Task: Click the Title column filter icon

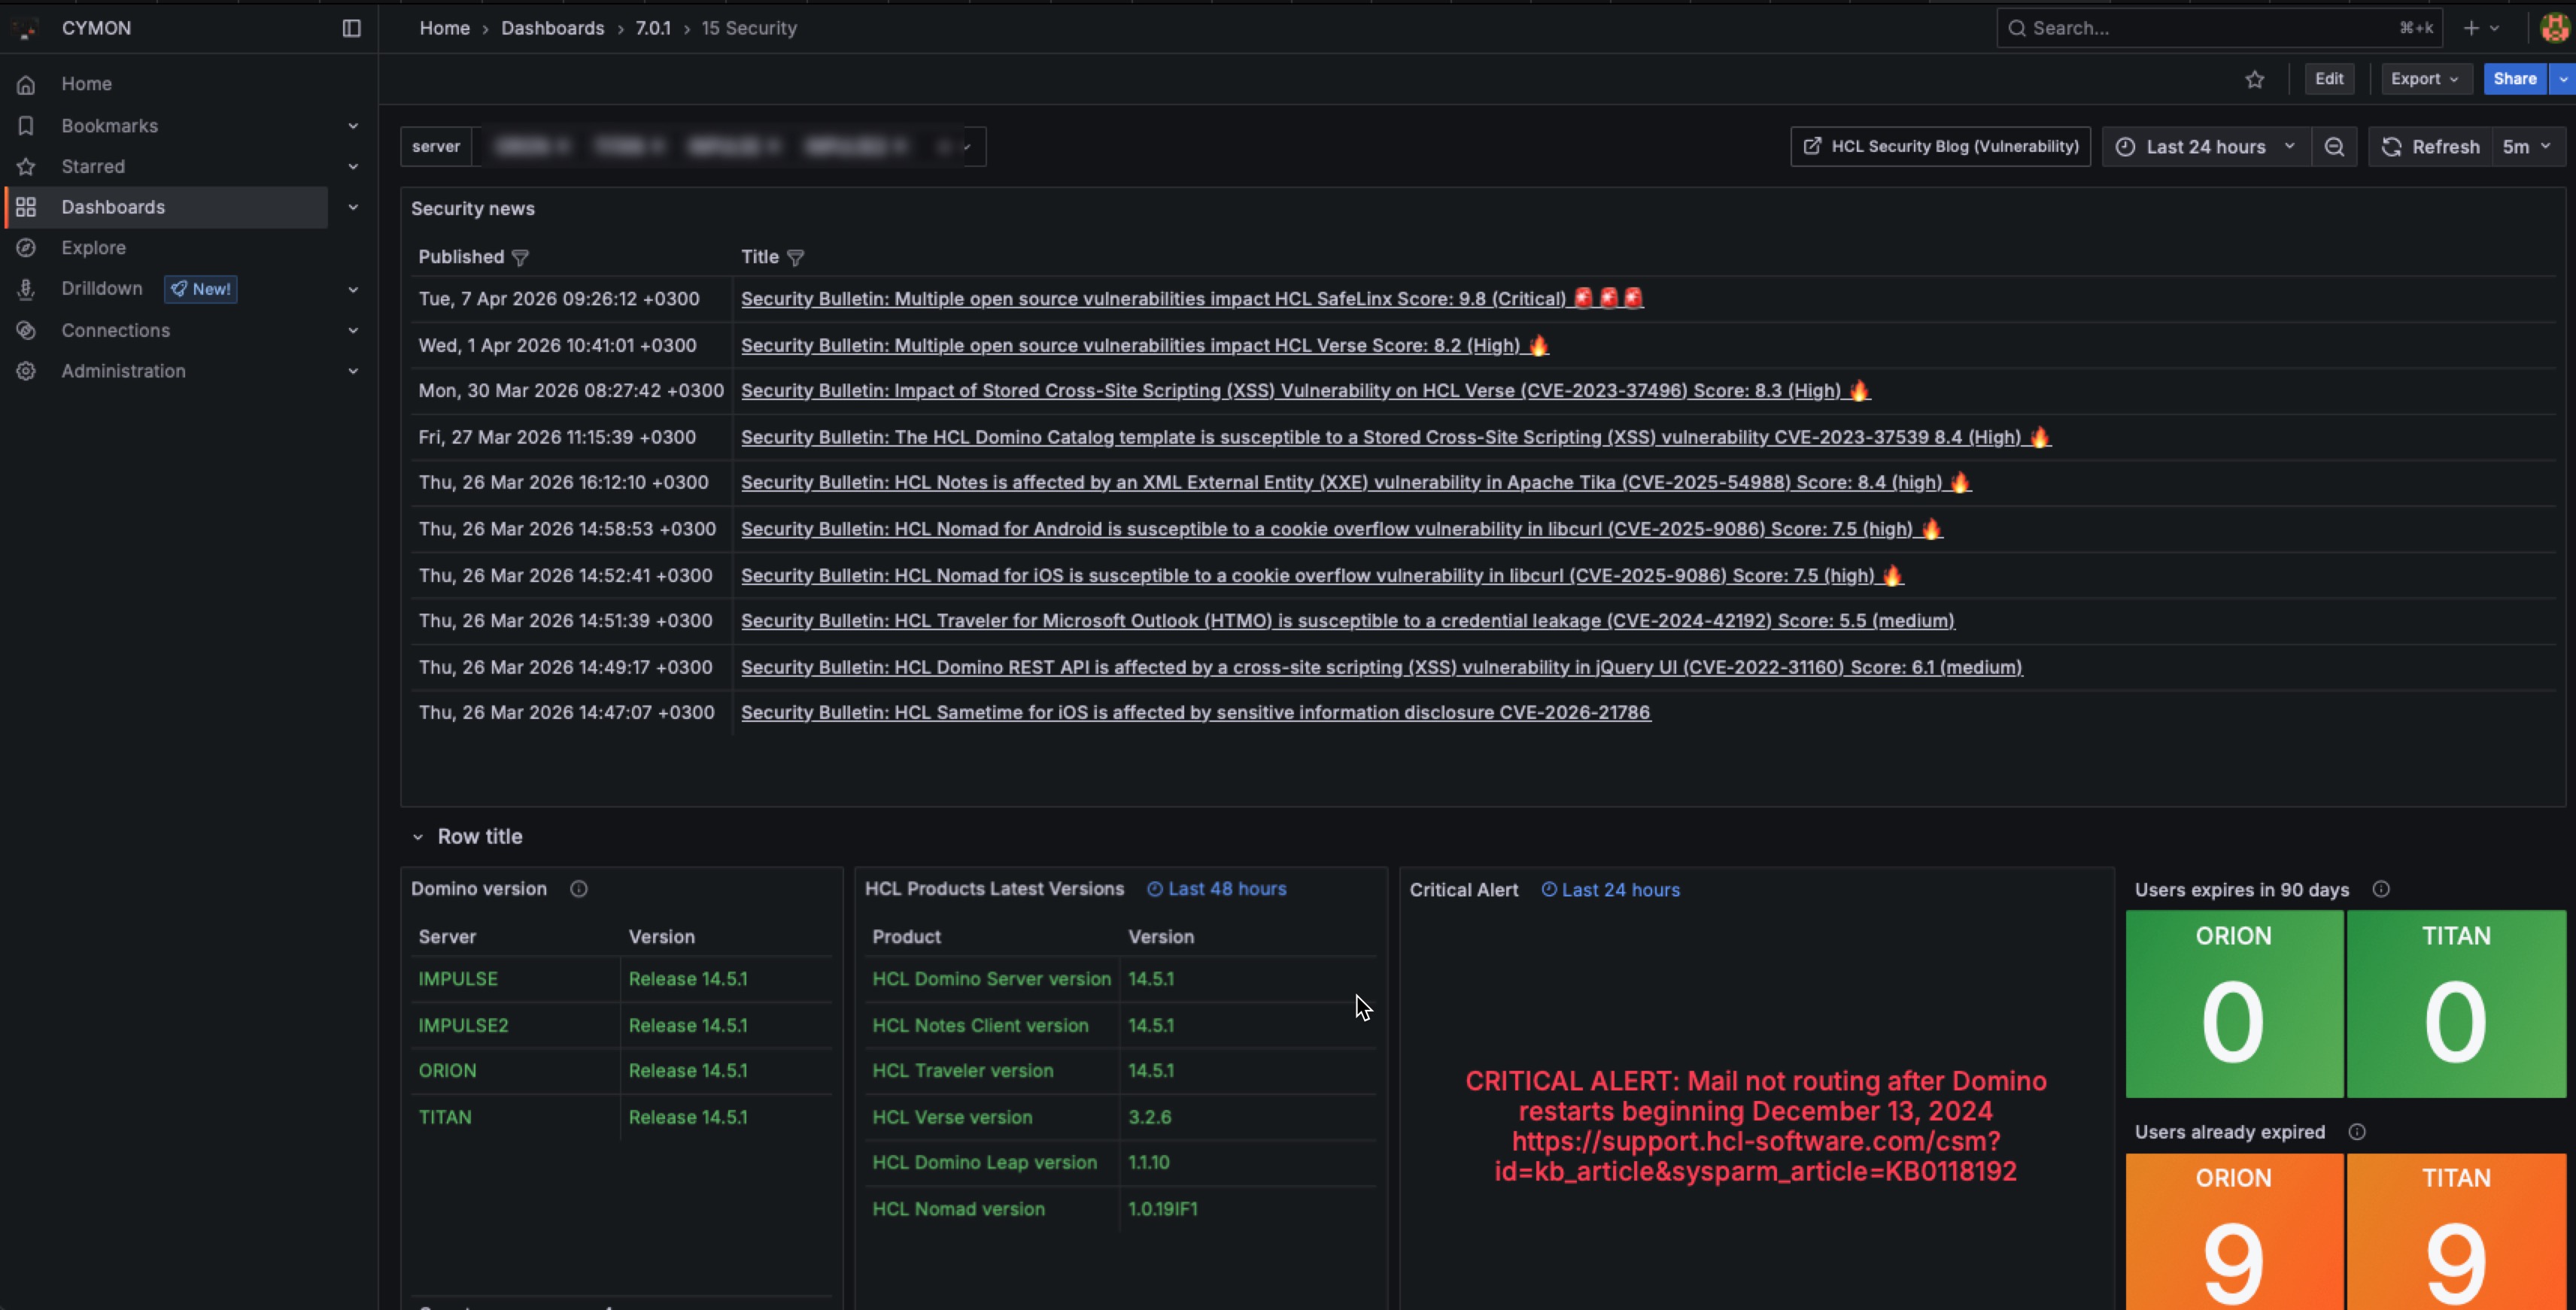Action: (x=795, y=258)
